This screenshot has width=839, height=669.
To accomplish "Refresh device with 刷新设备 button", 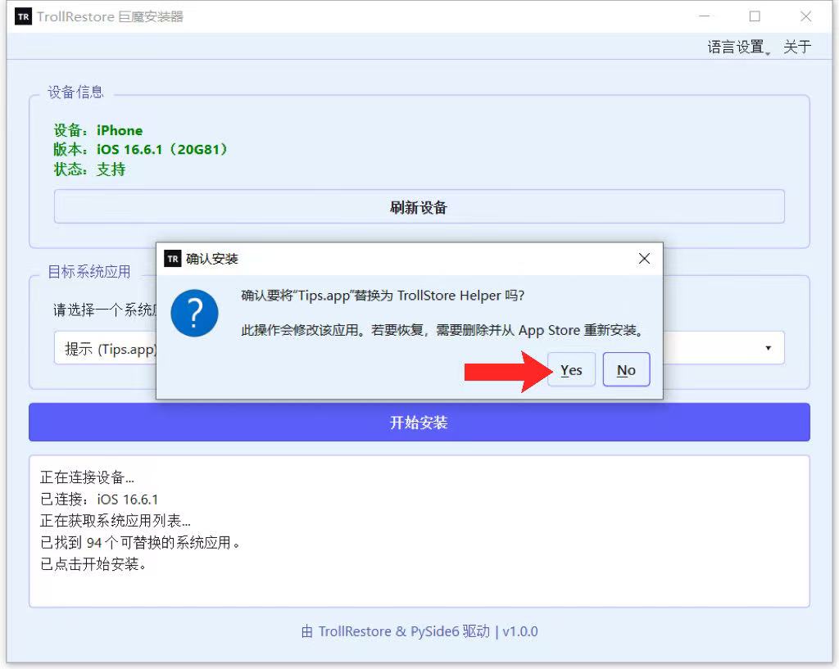I will pyautogui.click(x=419, y=207).
